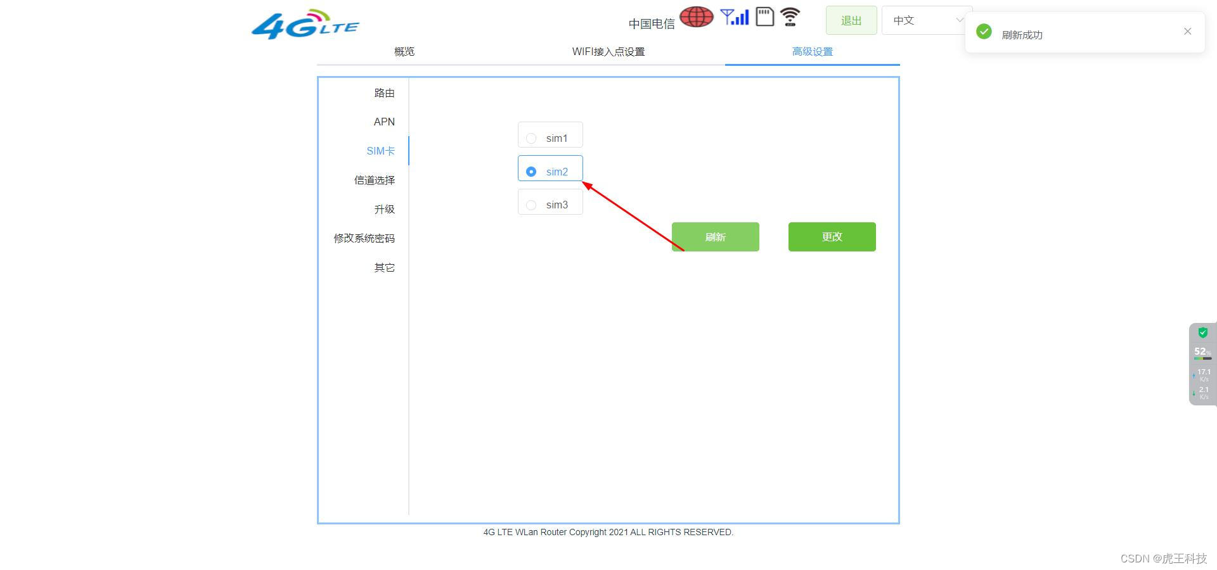The width and height of the screenshot is (1217, 570).
Task: Switch to the WIFI接入点设置 tab
Action: (608, 52)
